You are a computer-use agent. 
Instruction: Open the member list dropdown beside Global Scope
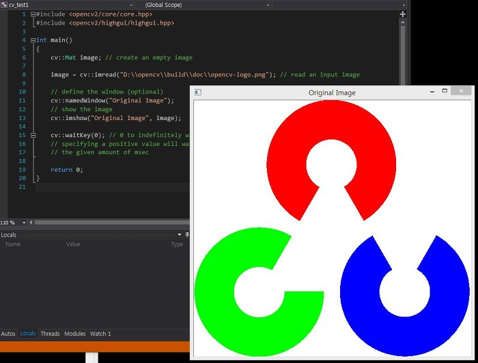404,5
